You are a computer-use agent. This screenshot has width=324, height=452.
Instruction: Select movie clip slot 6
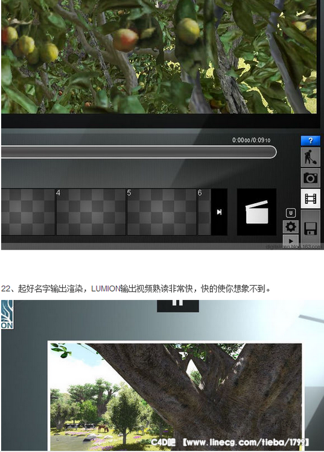[x=205, y=212]
